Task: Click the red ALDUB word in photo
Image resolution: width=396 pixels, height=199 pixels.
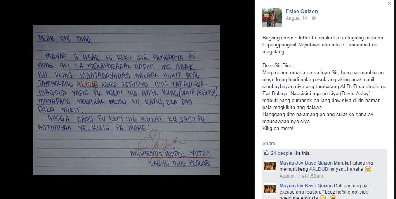Action: tap(87, 84)
